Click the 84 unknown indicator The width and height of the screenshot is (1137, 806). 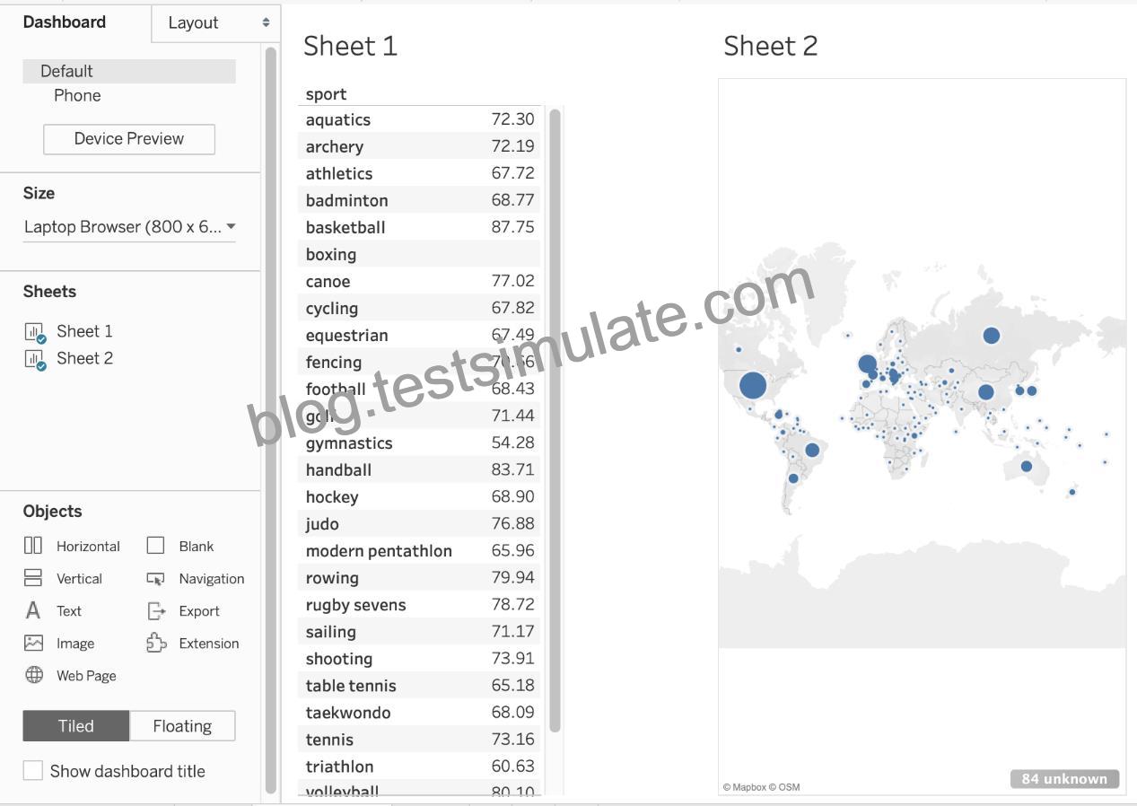[1064, 779]
